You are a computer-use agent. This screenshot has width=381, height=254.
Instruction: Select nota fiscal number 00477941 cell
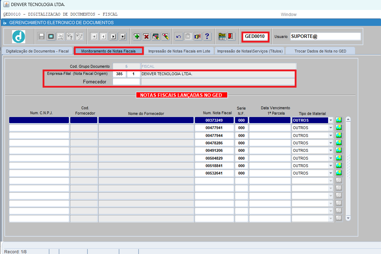coord(214,128)
